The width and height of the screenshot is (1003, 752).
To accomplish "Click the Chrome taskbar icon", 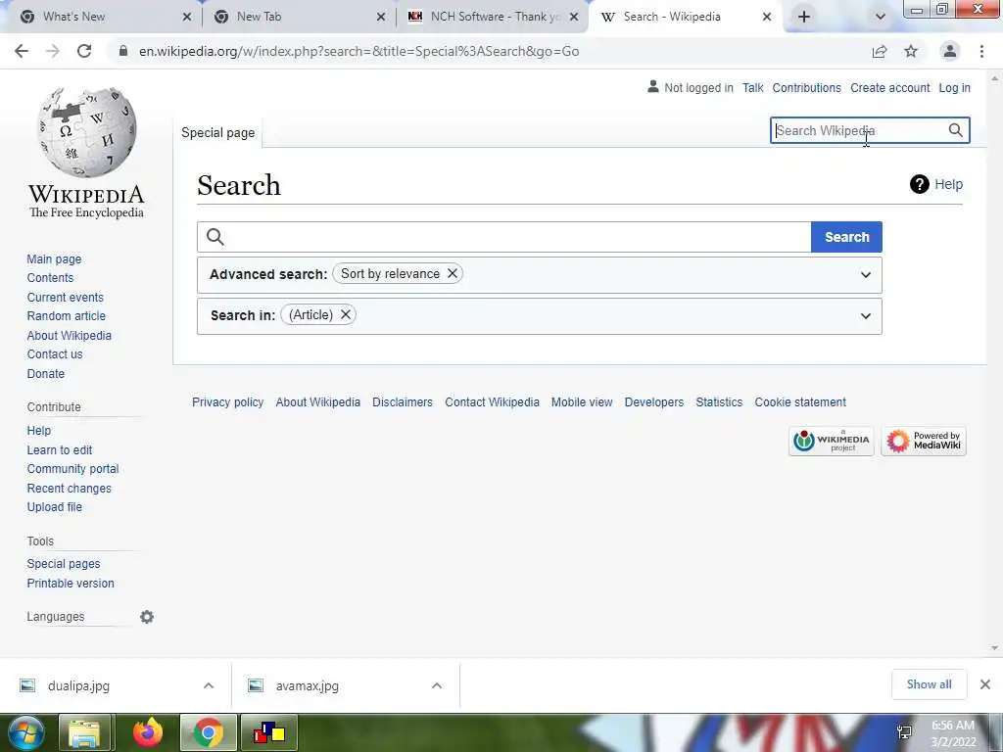I will pyautogui.click(x=208, y=732).
